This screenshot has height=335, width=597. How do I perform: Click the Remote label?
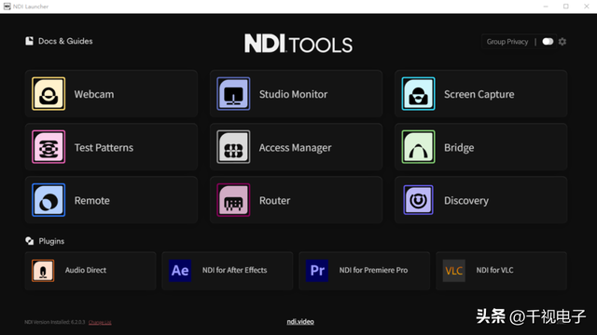[91, 201]
